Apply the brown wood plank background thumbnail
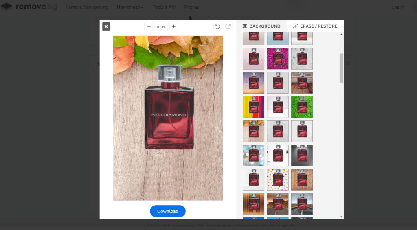This screenshot has height=230, width=417. [302, 180]
